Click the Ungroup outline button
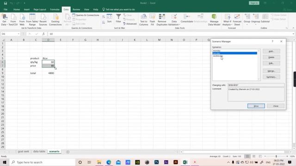Screen dimensions: 296x166 pyautogui.click(x=256, y=19)
